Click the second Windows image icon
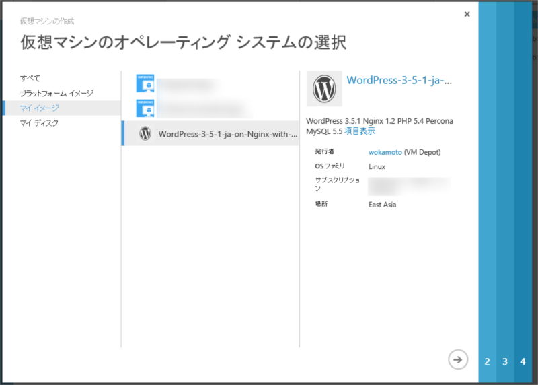The height and width of the screenshot is (385, 538). click(x=145, y=108)
